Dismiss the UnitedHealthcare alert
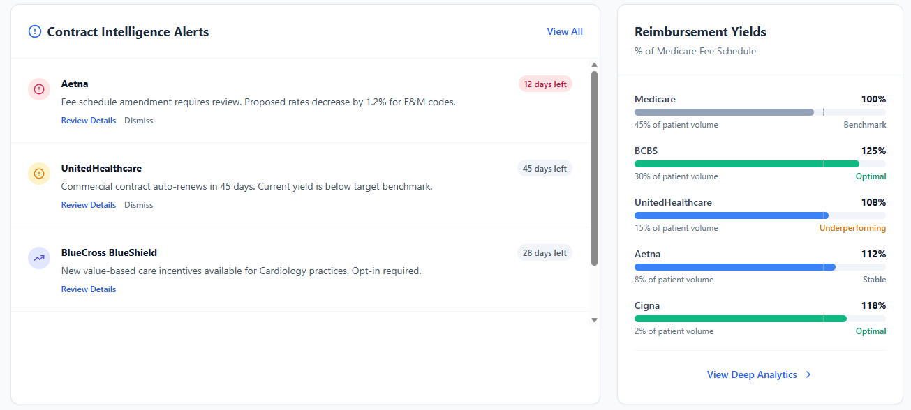Screen dimensions: 911x410 (139, 205)
